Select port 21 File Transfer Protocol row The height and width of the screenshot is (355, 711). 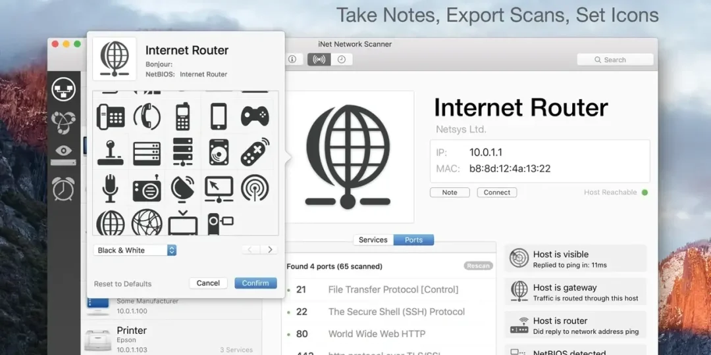pyautogui.click(x=388, y=289)
